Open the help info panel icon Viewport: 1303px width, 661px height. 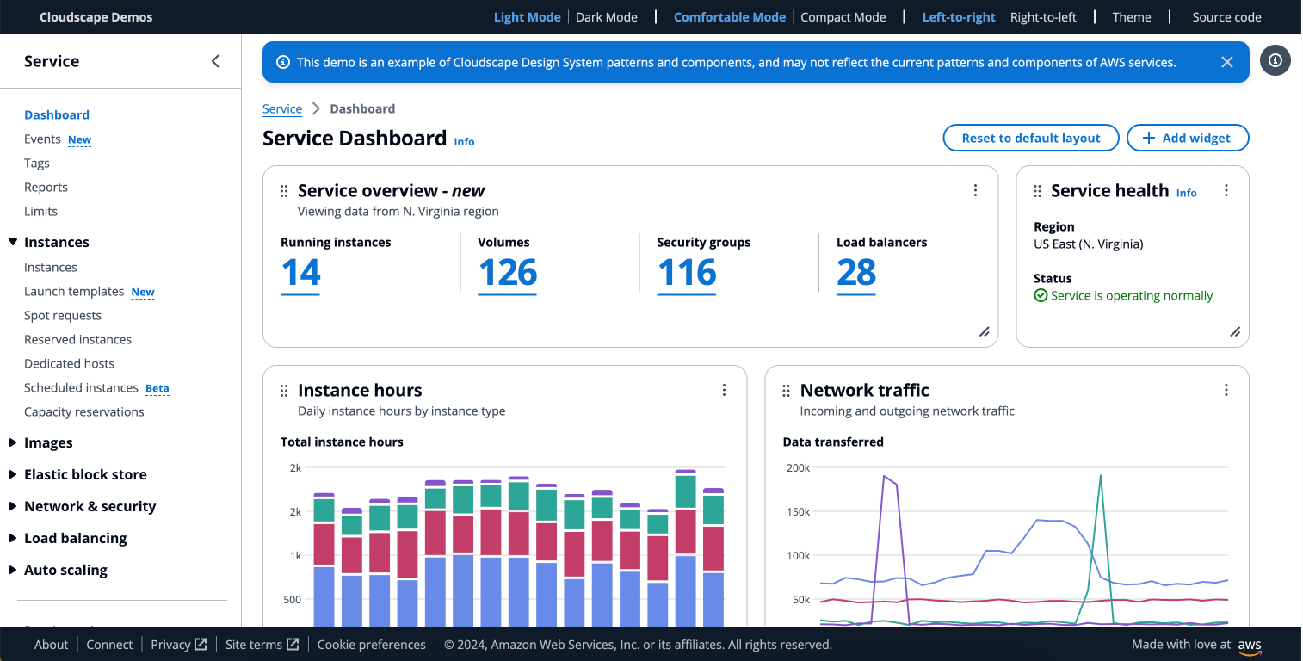click(1275, 60)
